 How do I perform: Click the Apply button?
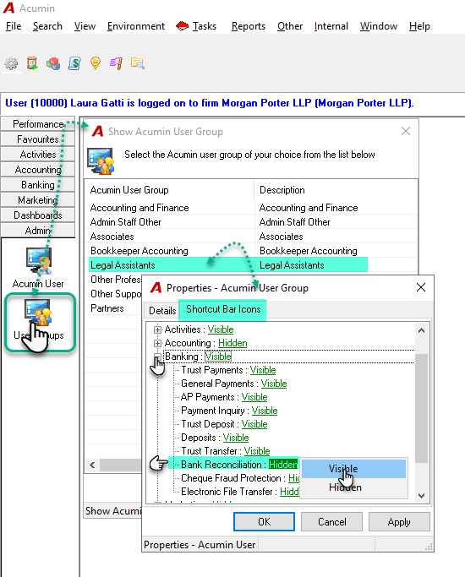[x=399, y=522]
